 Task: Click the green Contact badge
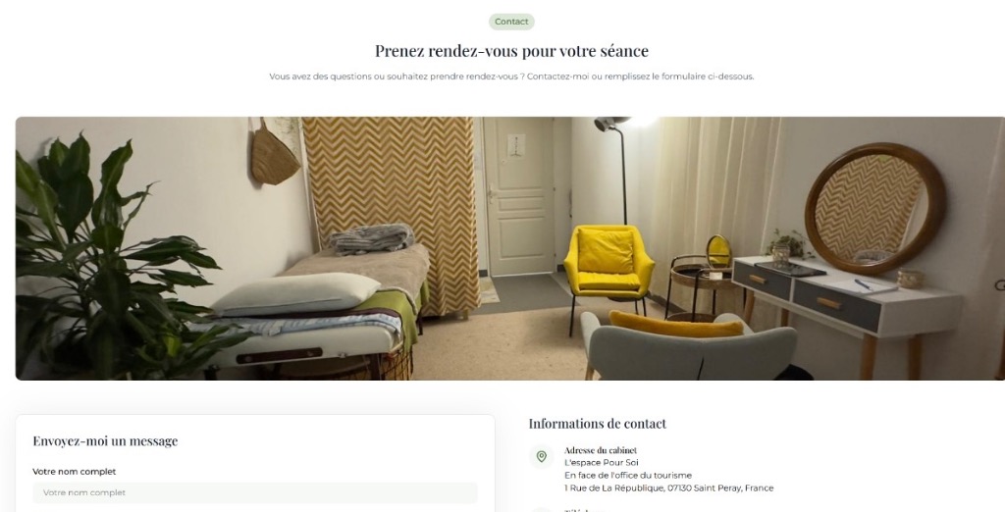tap(511, 22)
